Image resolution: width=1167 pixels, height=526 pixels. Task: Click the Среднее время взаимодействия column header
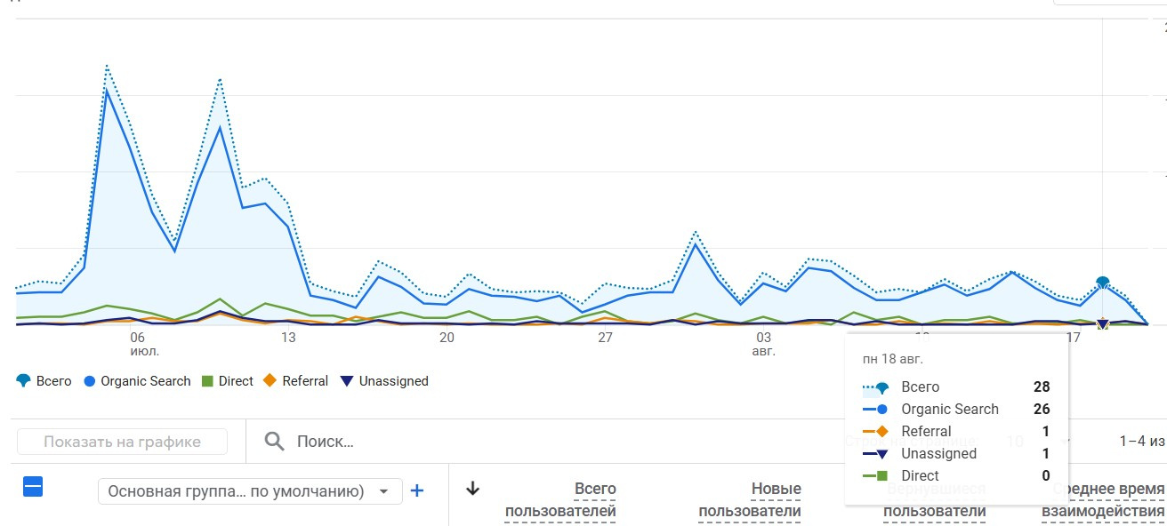pos(1103,499)
